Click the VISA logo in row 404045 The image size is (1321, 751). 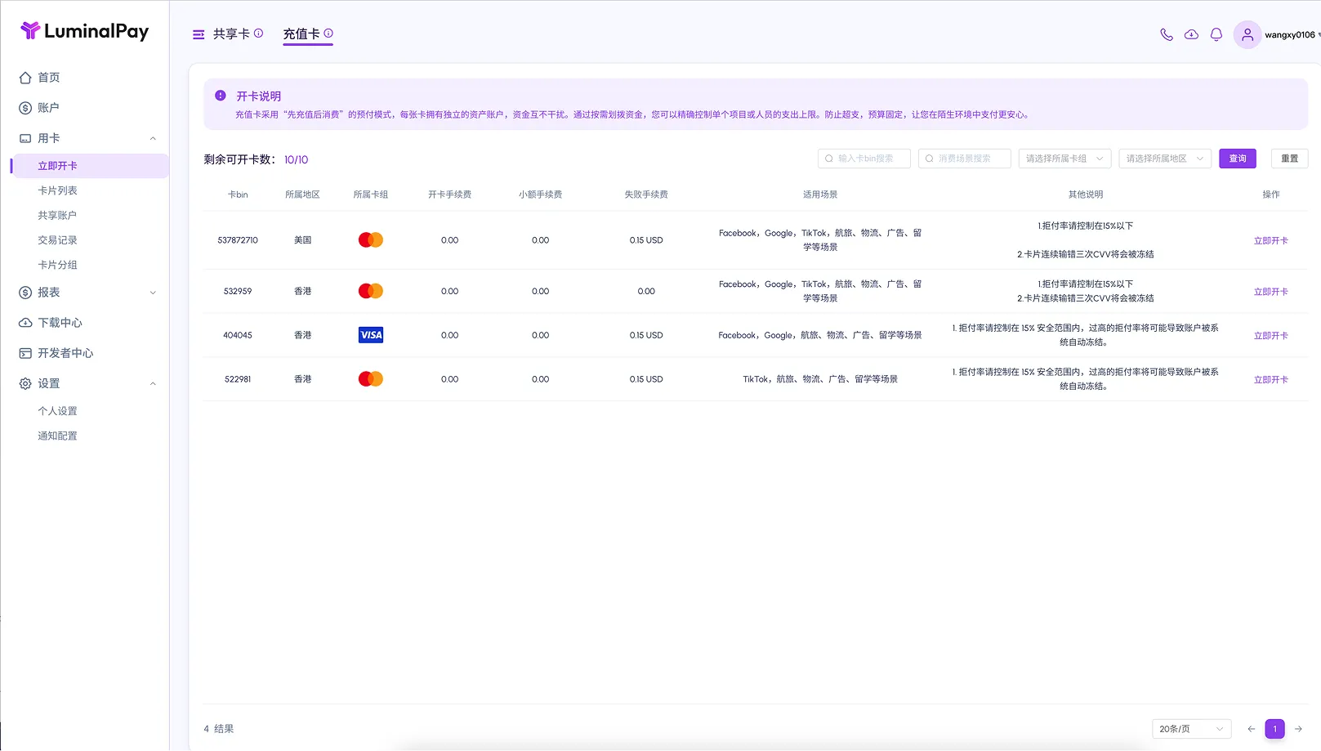pos(371,335)
